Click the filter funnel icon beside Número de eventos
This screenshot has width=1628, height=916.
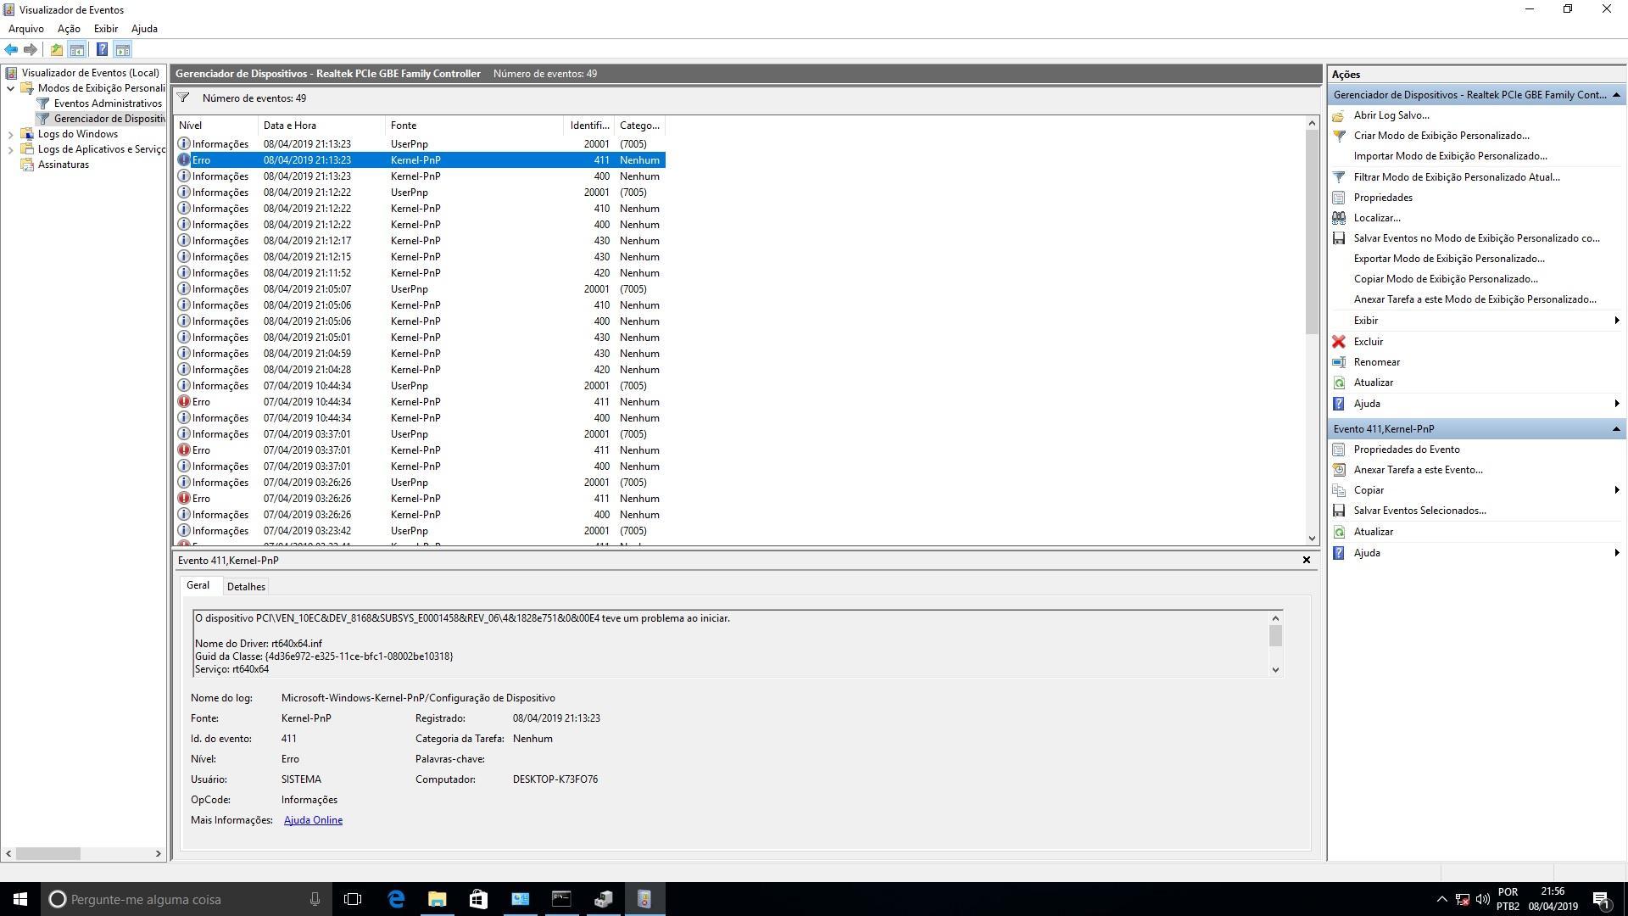pyautogui.click(x=183, y=98)
